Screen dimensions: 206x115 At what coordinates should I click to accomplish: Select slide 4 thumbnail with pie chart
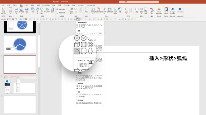pos(20,44)
